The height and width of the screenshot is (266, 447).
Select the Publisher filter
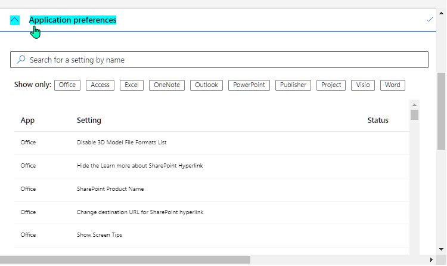click(x=293, y=85)
